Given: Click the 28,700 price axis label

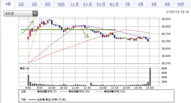Looking at the screenshot, I should [x=166, y=41].
